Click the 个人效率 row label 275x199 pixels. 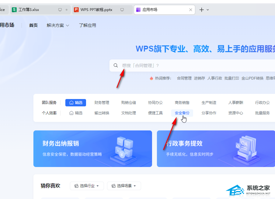[49, 113]
